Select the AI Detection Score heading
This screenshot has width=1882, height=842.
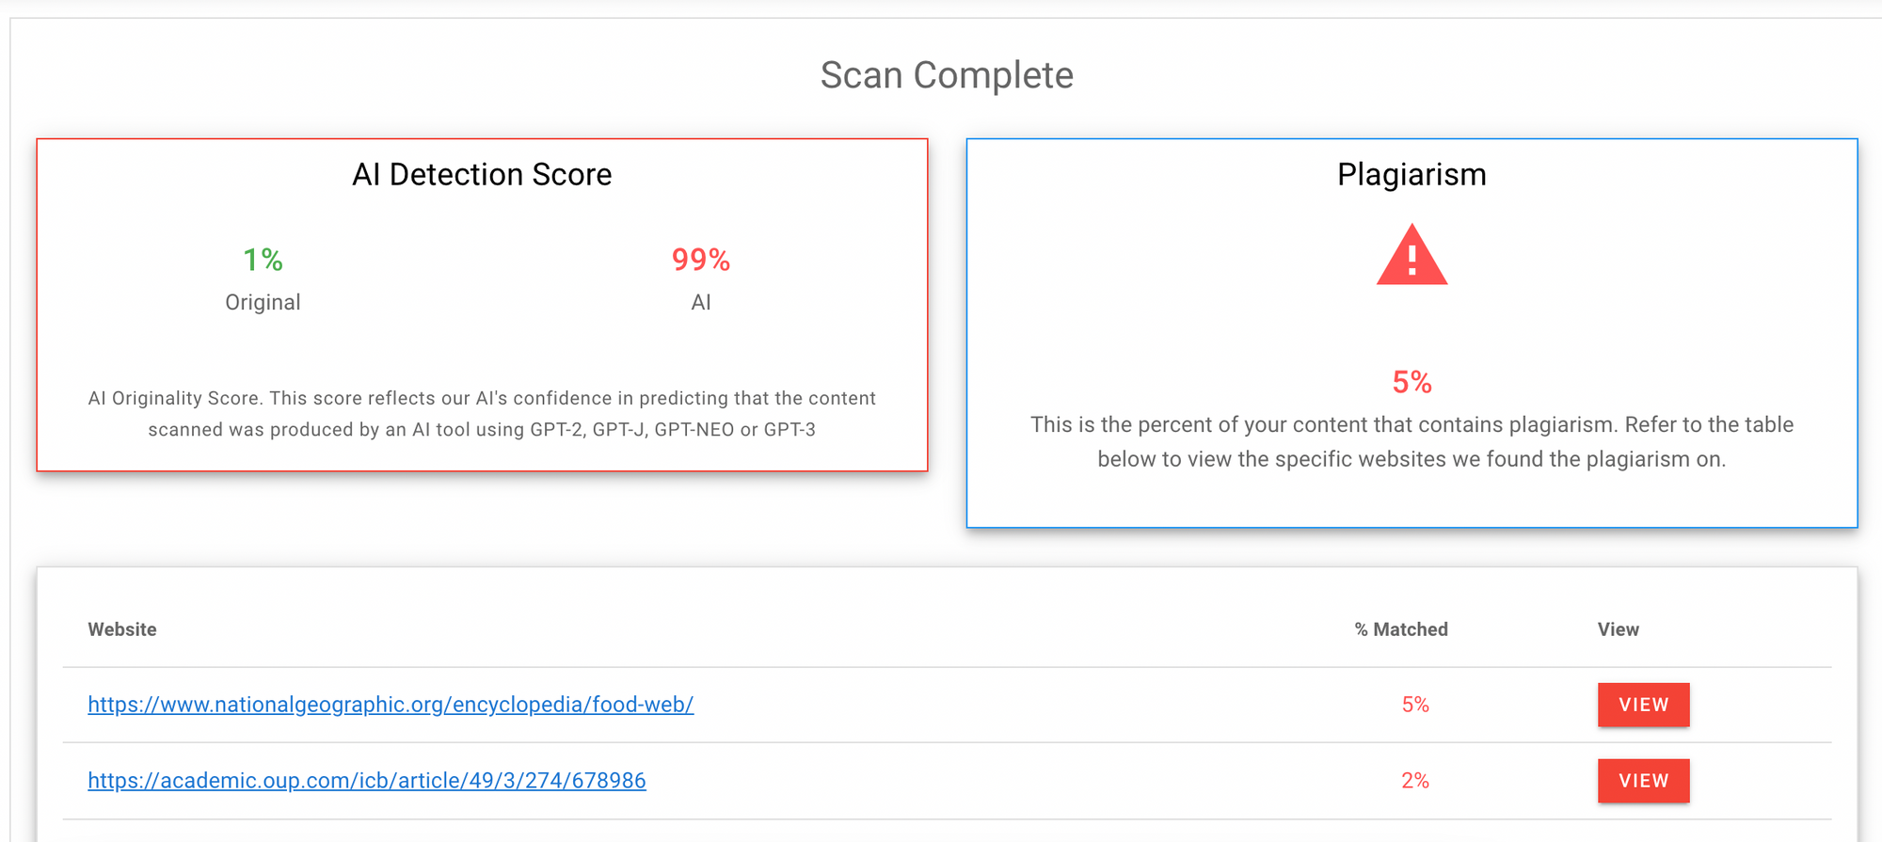tap(482, 175)
